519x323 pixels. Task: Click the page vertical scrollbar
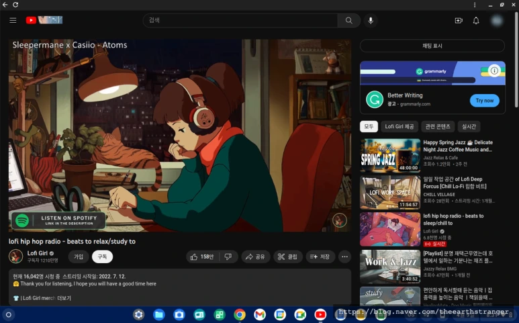click(x=517, y=60)
